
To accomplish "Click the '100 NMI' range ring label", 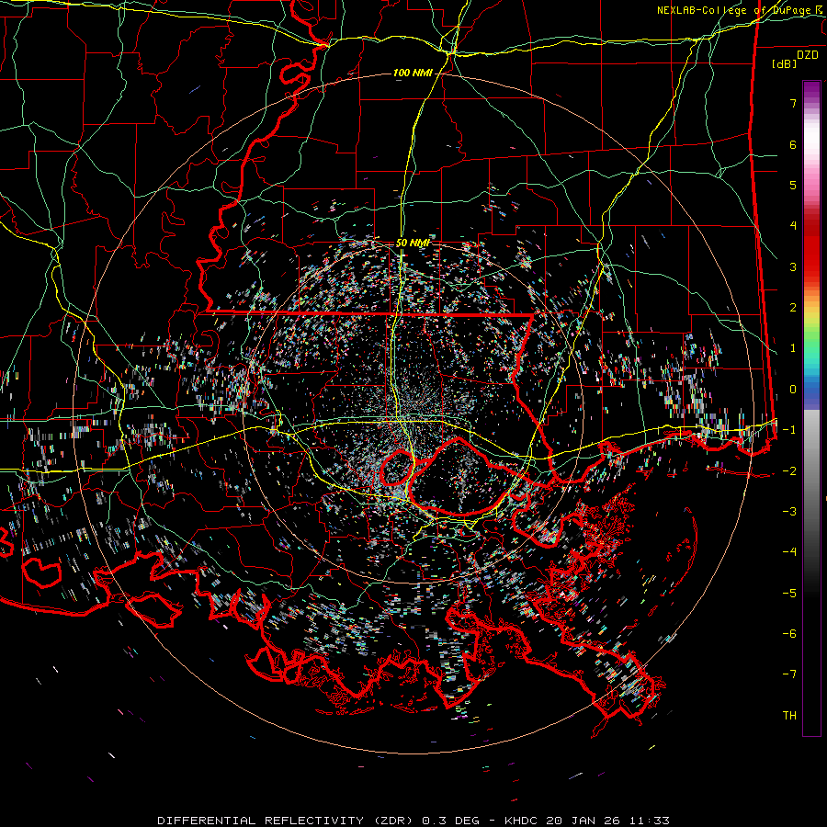I will click(413, 73).
